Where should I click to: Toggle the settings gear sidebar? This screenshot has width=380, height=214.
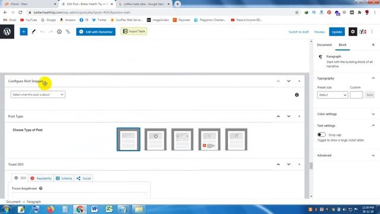tap(353, 32)
